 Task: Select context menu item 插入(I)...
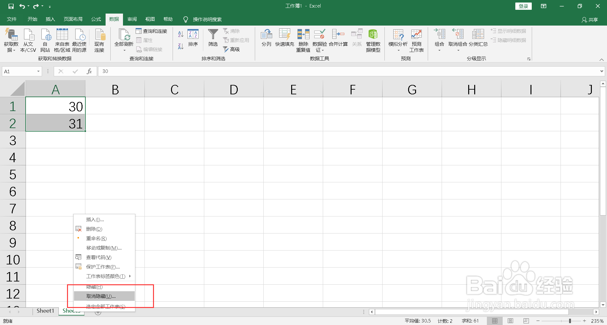pyautogui.click(x=104, y=220)
